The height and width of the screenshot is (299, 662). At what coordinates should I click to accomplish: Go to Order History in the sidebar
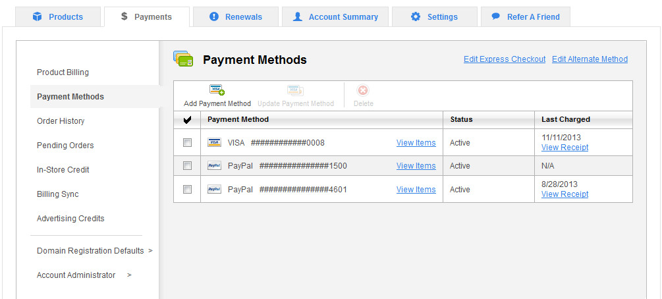[x=61, y=121]
